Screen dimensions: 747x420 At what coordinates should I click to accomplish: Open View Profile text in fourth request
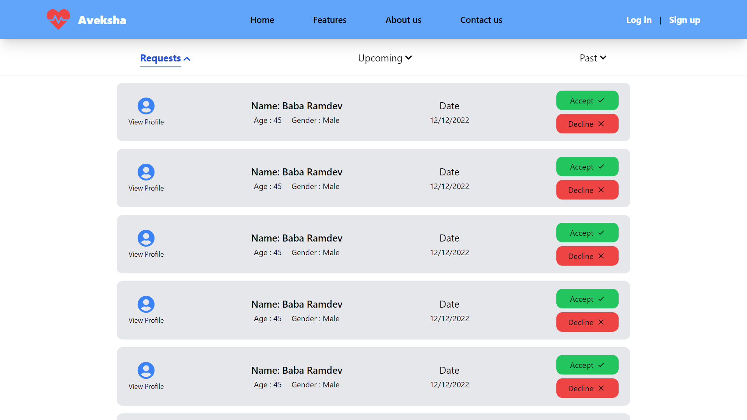pos(146,320)
